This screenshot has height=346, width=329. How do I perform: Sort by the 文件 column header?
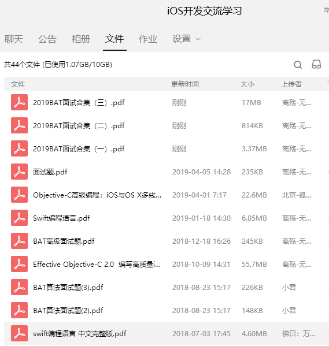(x=18, y=84)
